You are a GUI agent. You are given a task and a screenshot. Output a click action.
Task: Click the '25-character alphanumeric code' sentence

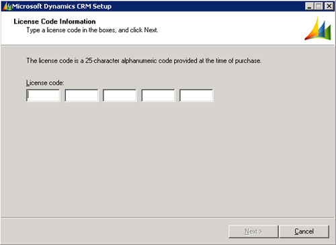pyautogui.click(x=144, y=60)
